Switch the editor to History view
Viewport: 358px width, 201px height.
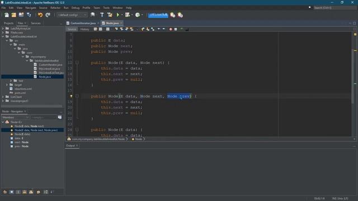pos(84,29)
